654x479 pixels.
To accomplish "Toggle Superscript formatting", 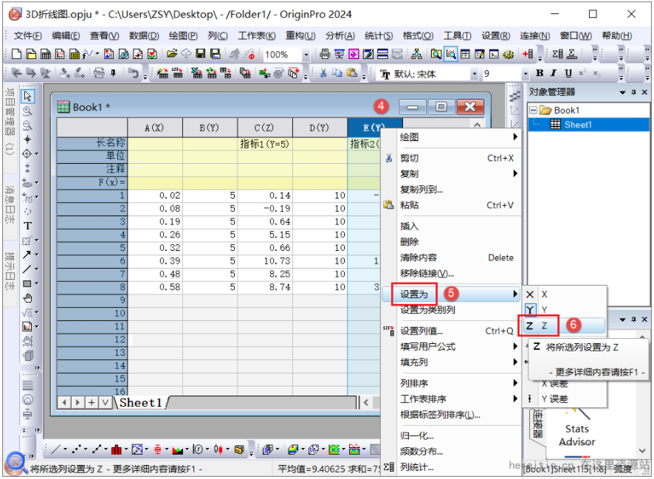I will tap(582, 73).
